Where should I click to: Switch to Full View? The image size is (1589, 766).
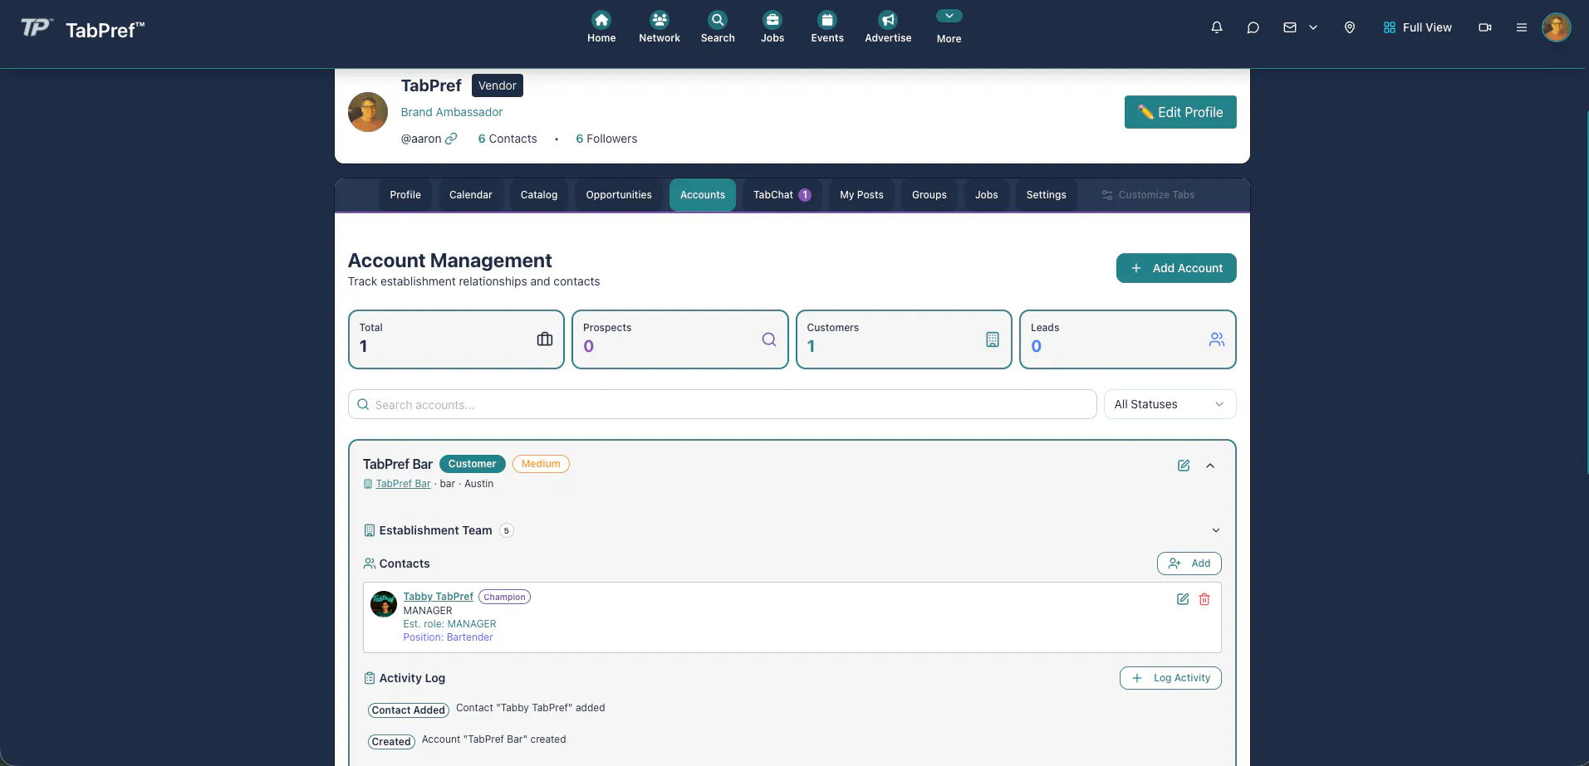1418,27
